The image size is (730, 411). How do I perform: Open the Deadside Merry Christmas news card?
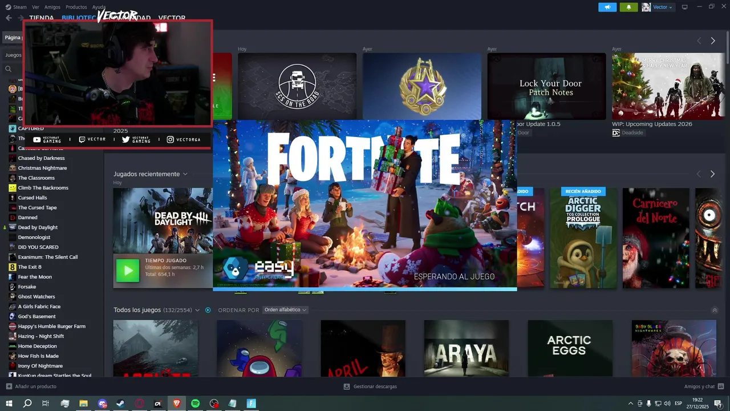click(x=668, y=86)
